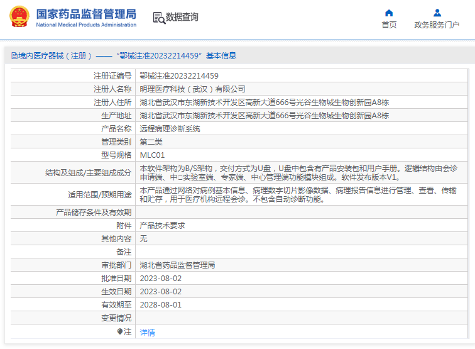The image size is (475, 349).
Task: Click 产品技术要求 attachment value
Action: tap(162, 226)
